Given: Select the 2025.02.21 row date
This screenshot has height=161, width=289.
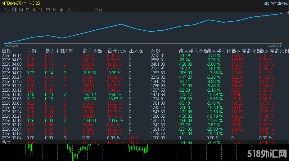Looking at the screenshot, I should click(x=11, y=116).
